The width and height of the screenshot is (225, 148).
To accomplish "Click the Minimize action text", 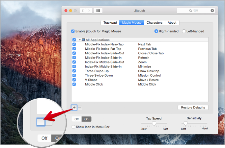I will click(145, 66).
